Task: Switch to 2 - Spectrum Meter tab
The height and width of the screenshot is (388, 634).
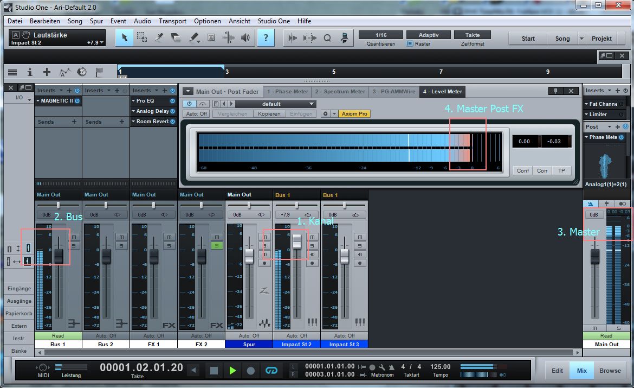Action: 340,92
